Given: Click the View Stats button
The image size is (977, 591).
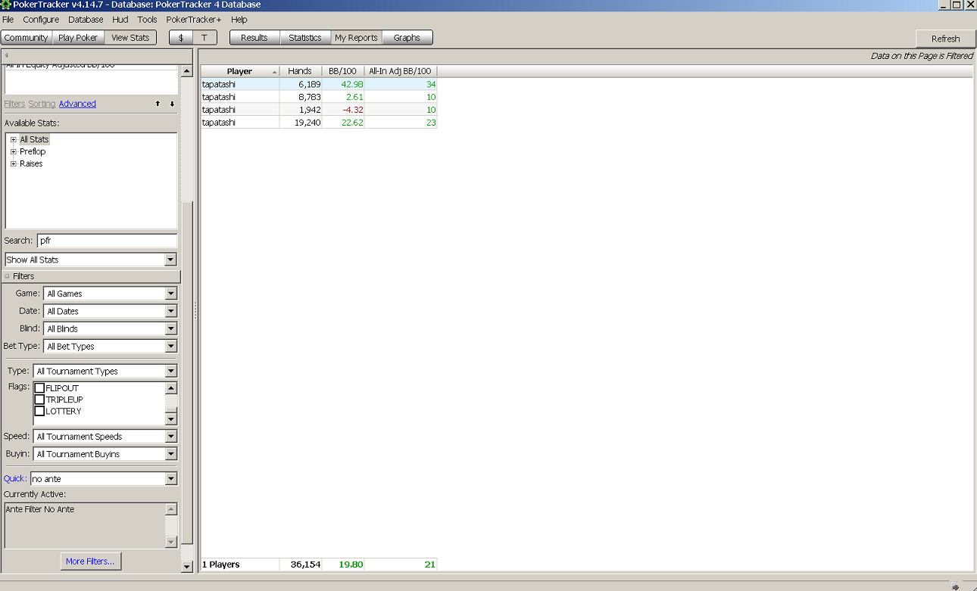Looking at the screenshot, I should [130, 38].
